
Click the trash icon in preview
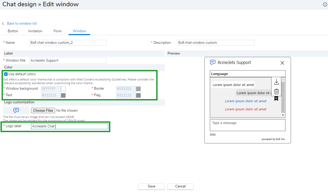click(x=276, y=91)
